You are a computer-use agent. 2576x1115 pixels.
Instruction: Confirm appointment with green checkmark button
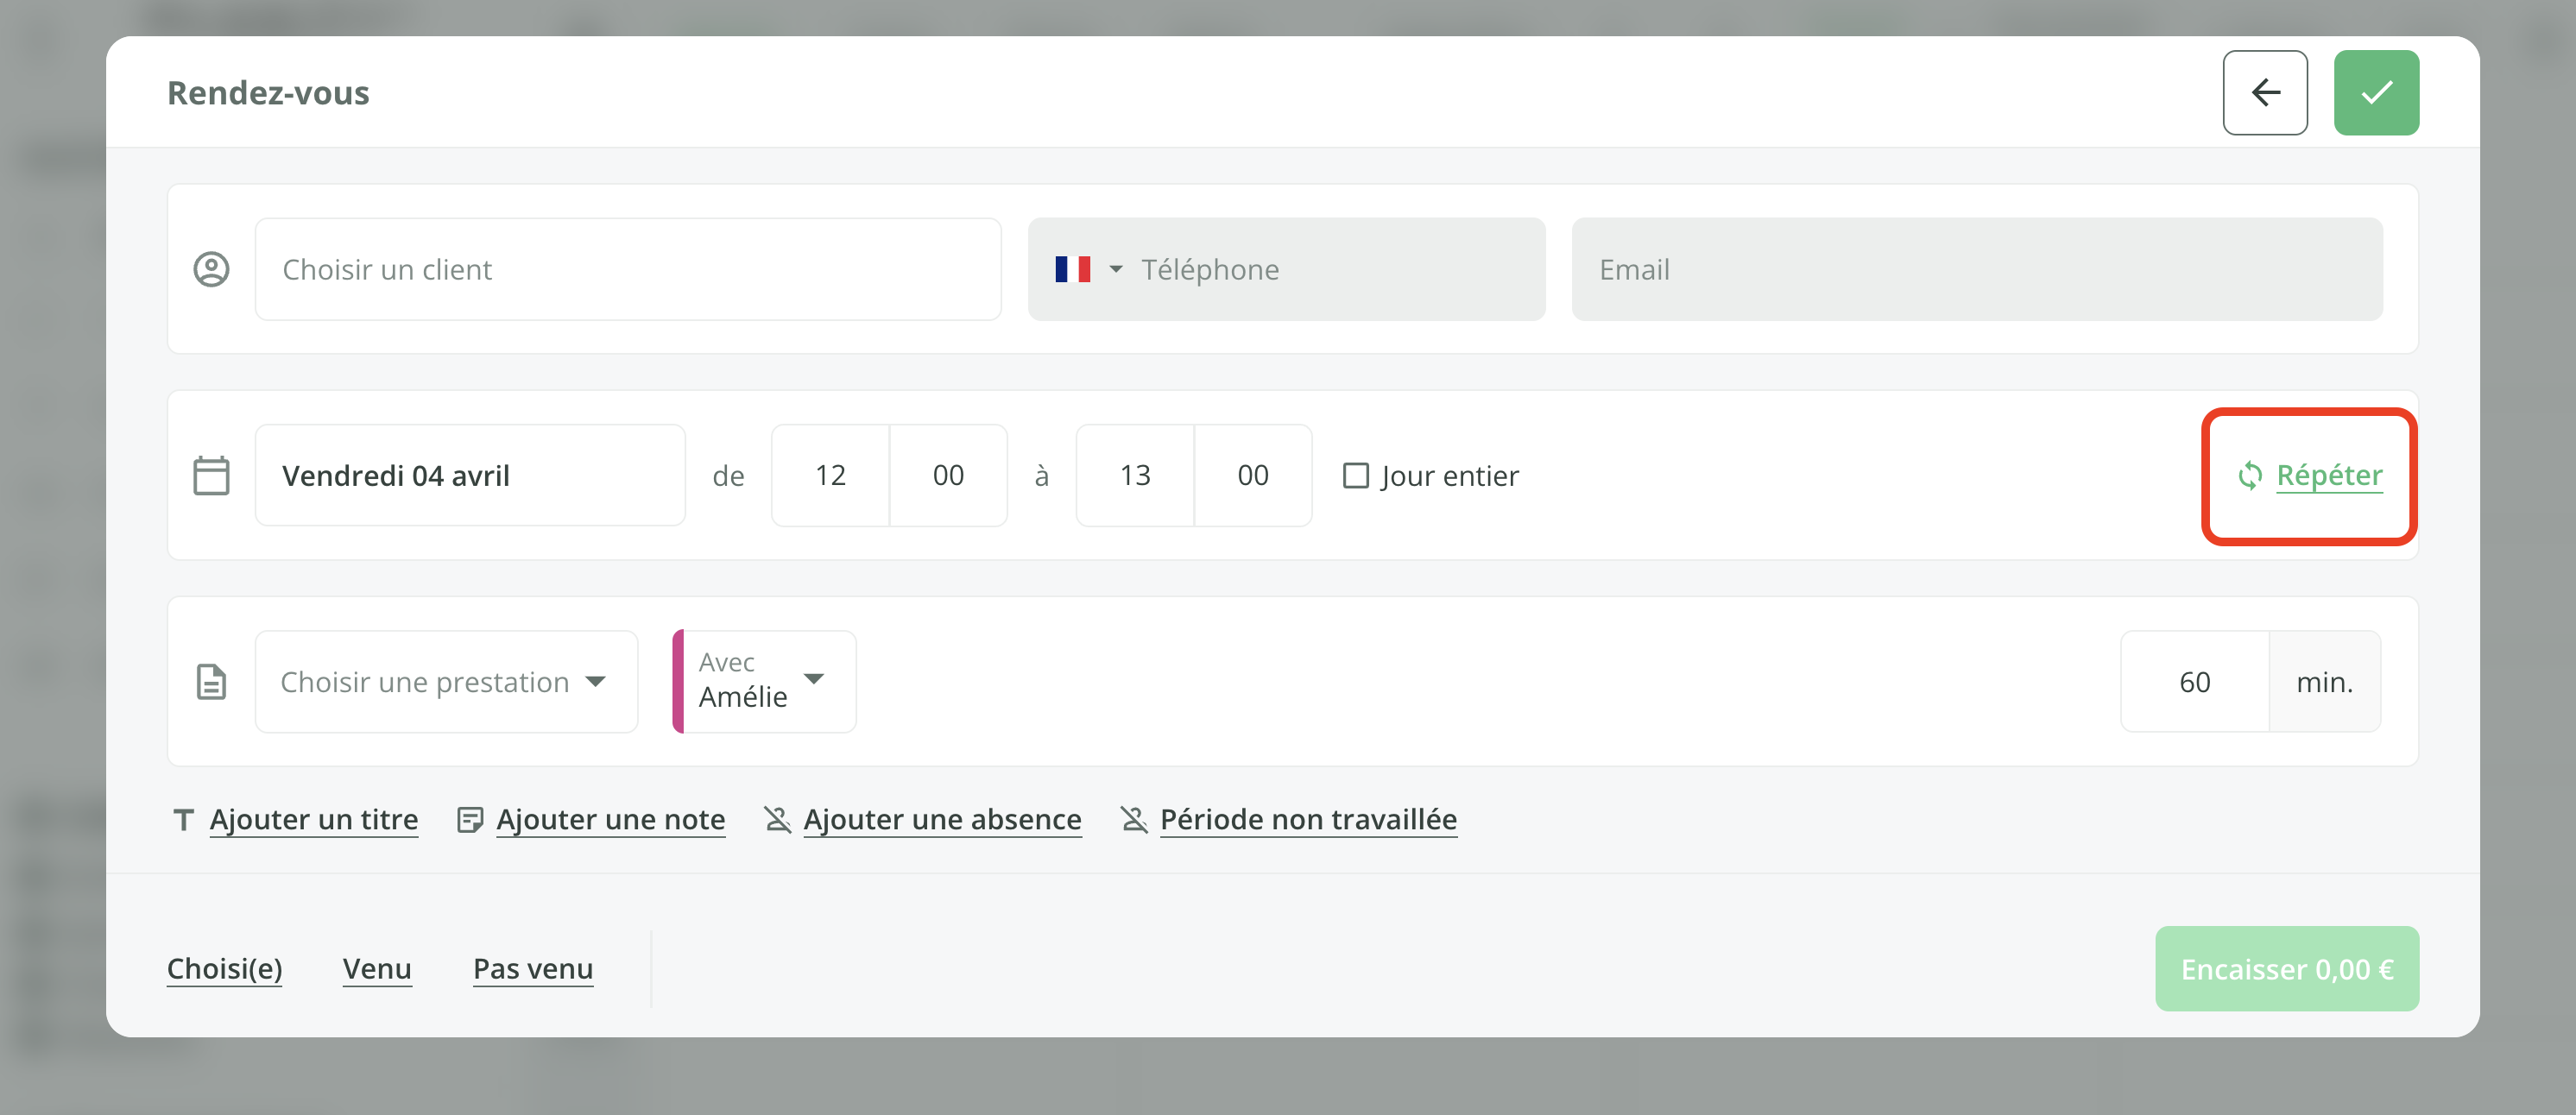point(2375,93)
